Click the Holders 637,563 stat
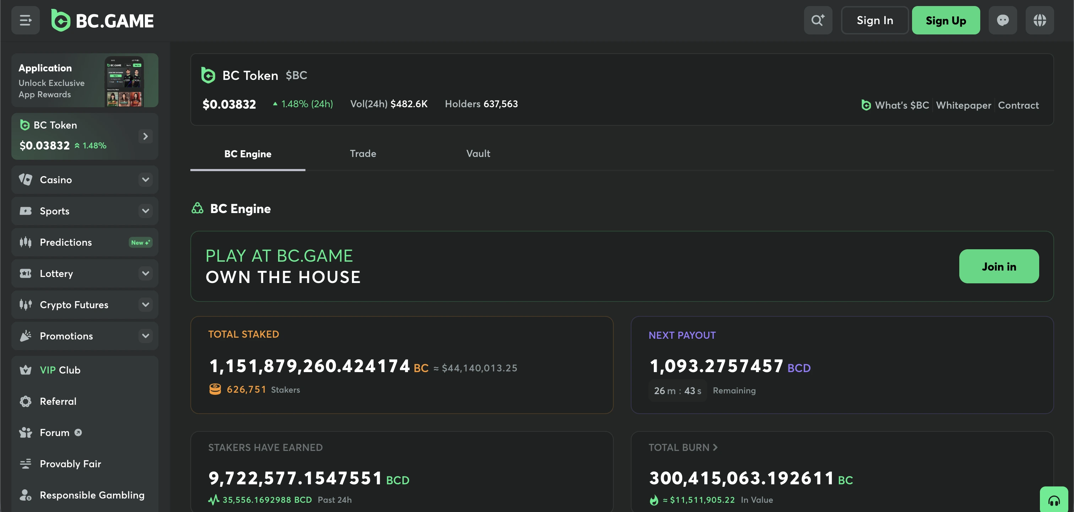 pyautogui.click(x=481, y=104)
